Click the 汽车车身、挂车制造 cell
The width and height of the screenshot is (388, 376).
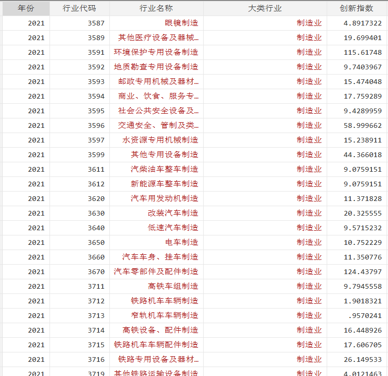point(157,257)
